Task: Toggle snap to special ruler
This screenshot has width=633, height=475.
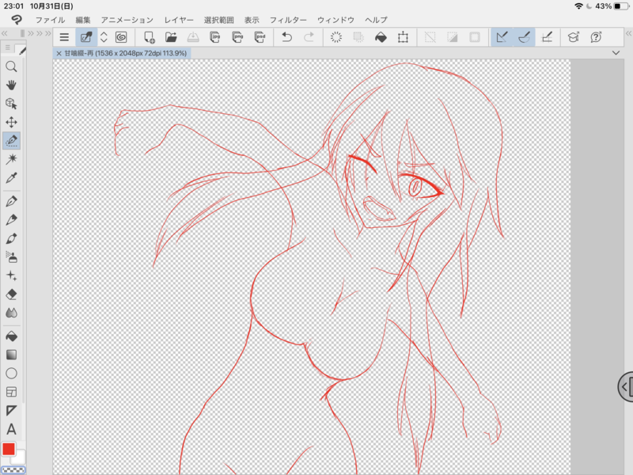Action: 524,37
